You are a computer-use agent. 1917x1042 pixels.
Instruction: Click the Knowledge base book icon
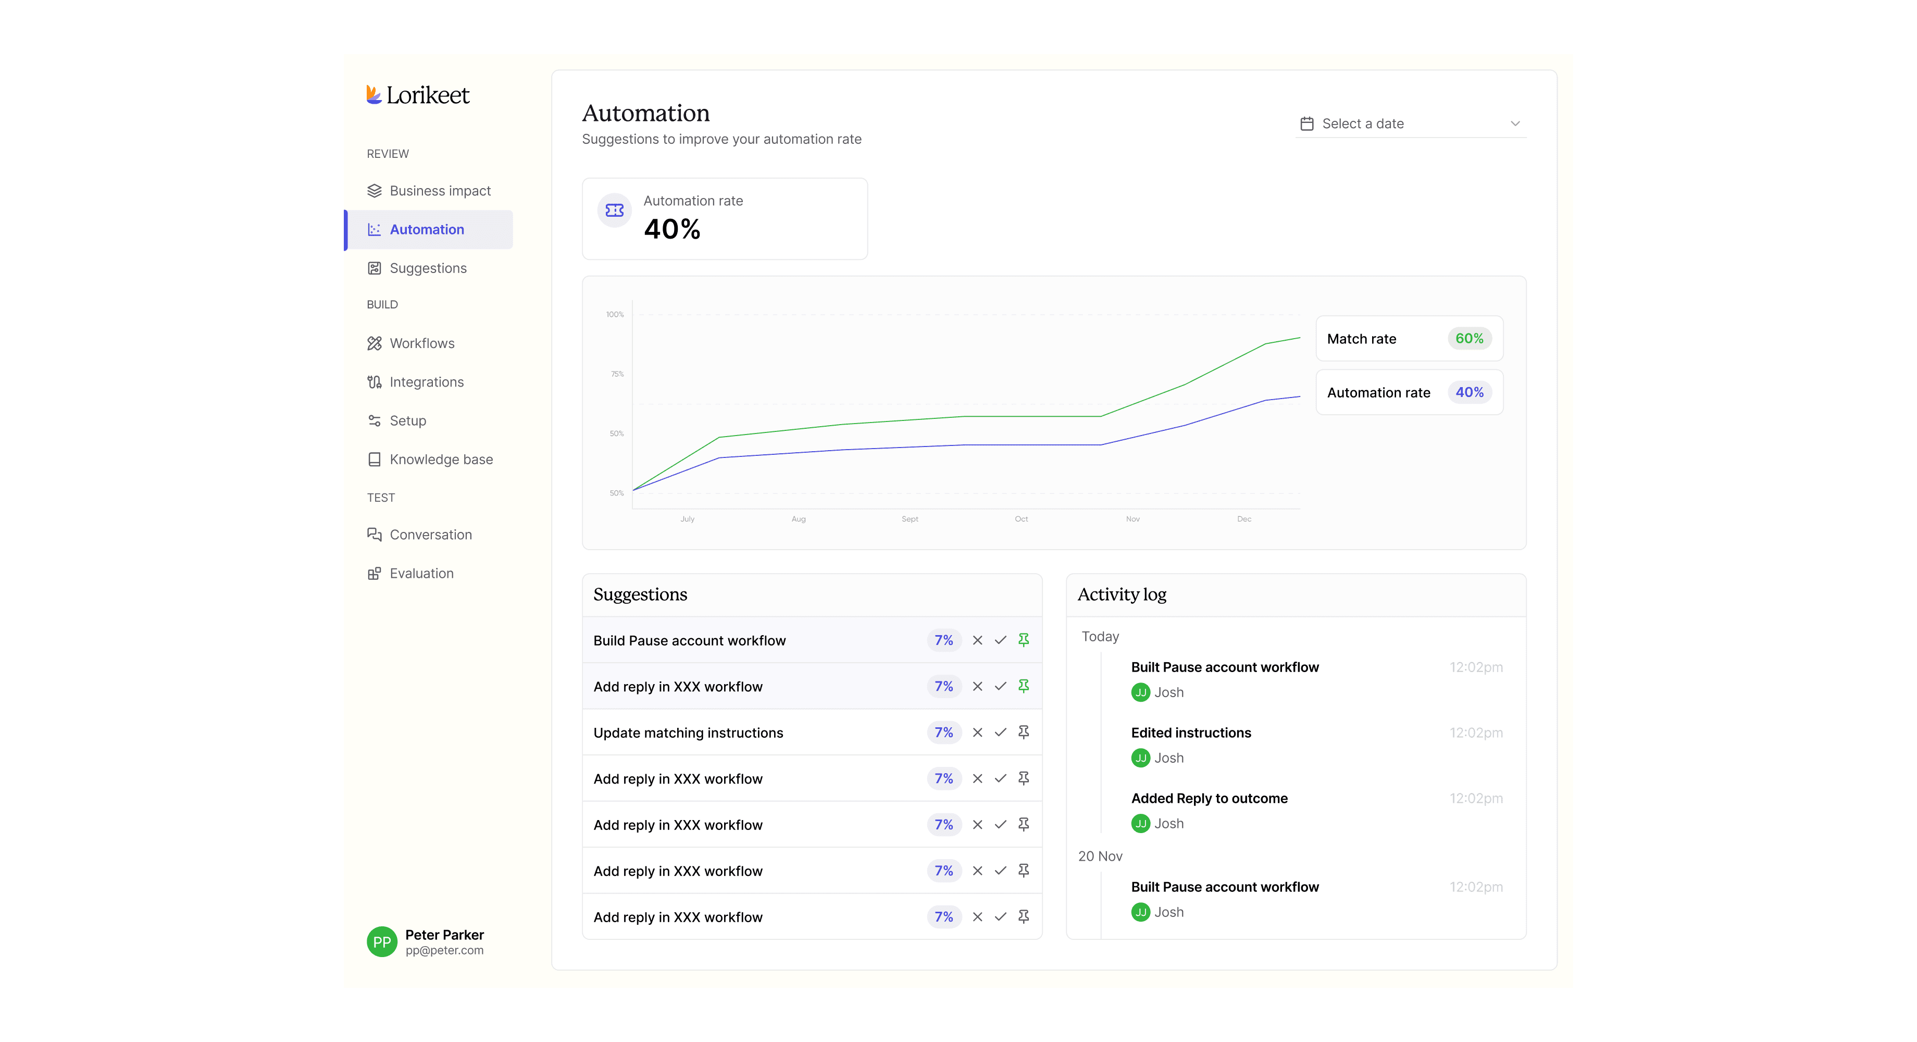[x=375, y=459]
